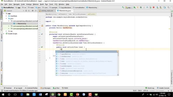
Task: Open the Run tool window
Action: tap(56, 88)
